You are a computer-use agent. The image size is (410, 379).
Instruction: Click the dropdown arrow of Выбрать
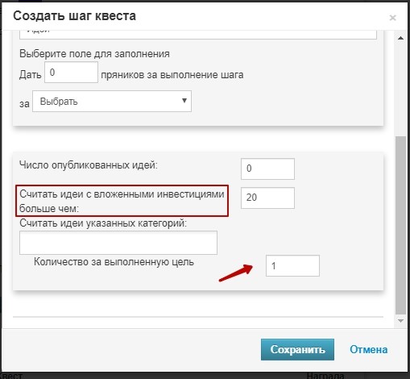184,101
